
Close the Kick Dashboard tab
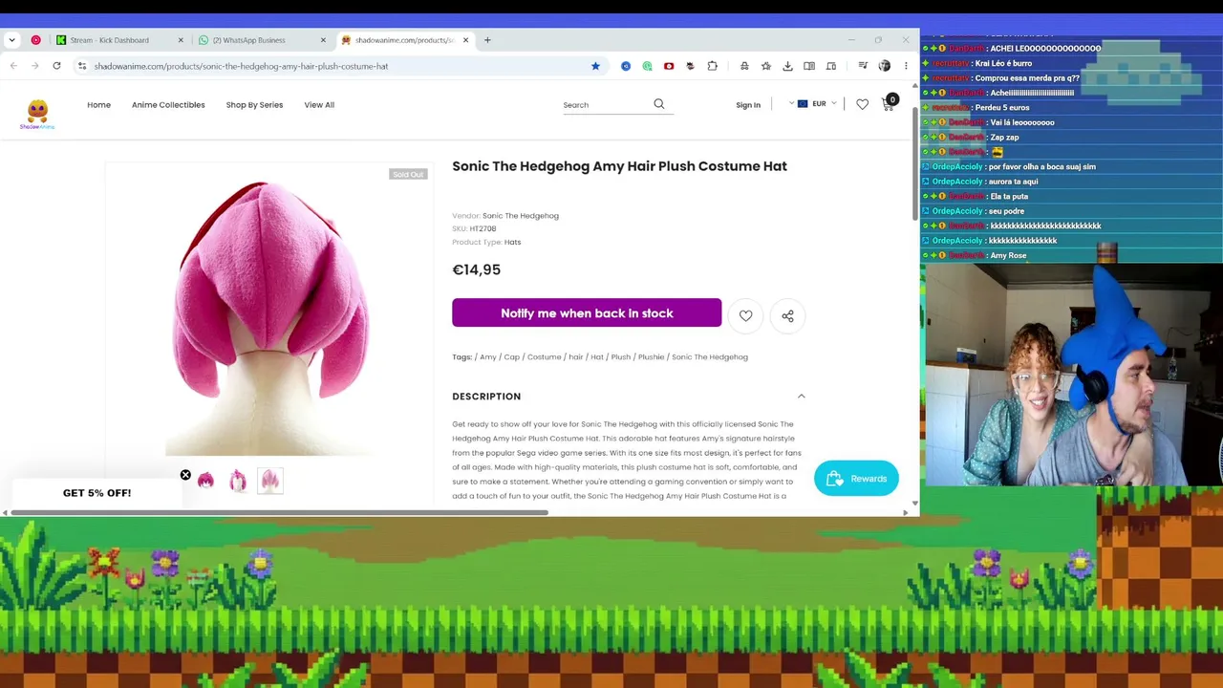coord(181,40)
